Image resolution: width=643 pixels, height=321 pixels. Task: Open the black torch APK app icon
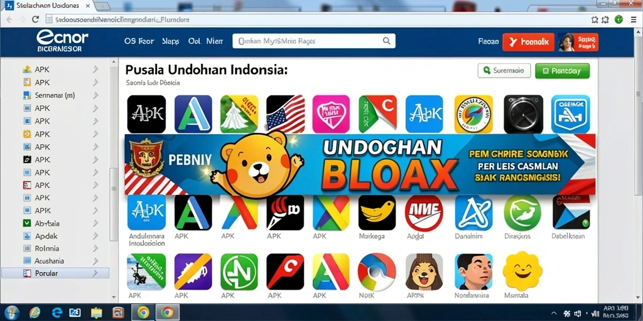pos(286,212)
